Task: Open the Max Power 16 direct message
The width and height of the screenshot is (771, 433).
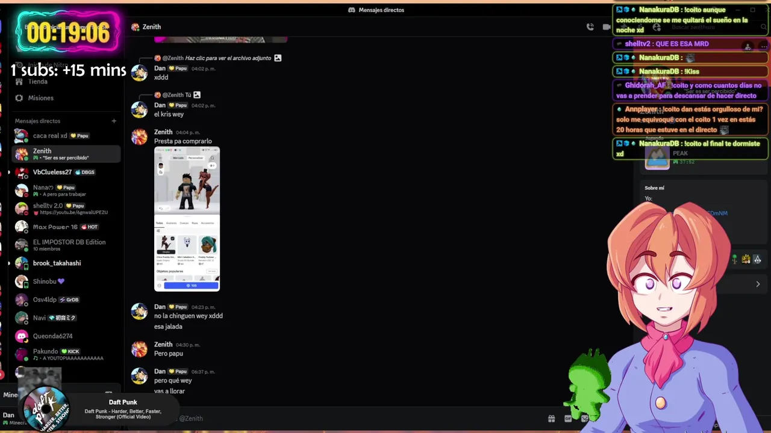Action: click(x=66, y=227)
